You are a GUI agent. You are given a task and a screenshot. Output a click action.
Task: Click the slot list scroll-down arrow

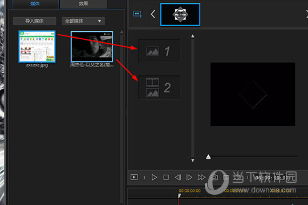pos(193,160)
